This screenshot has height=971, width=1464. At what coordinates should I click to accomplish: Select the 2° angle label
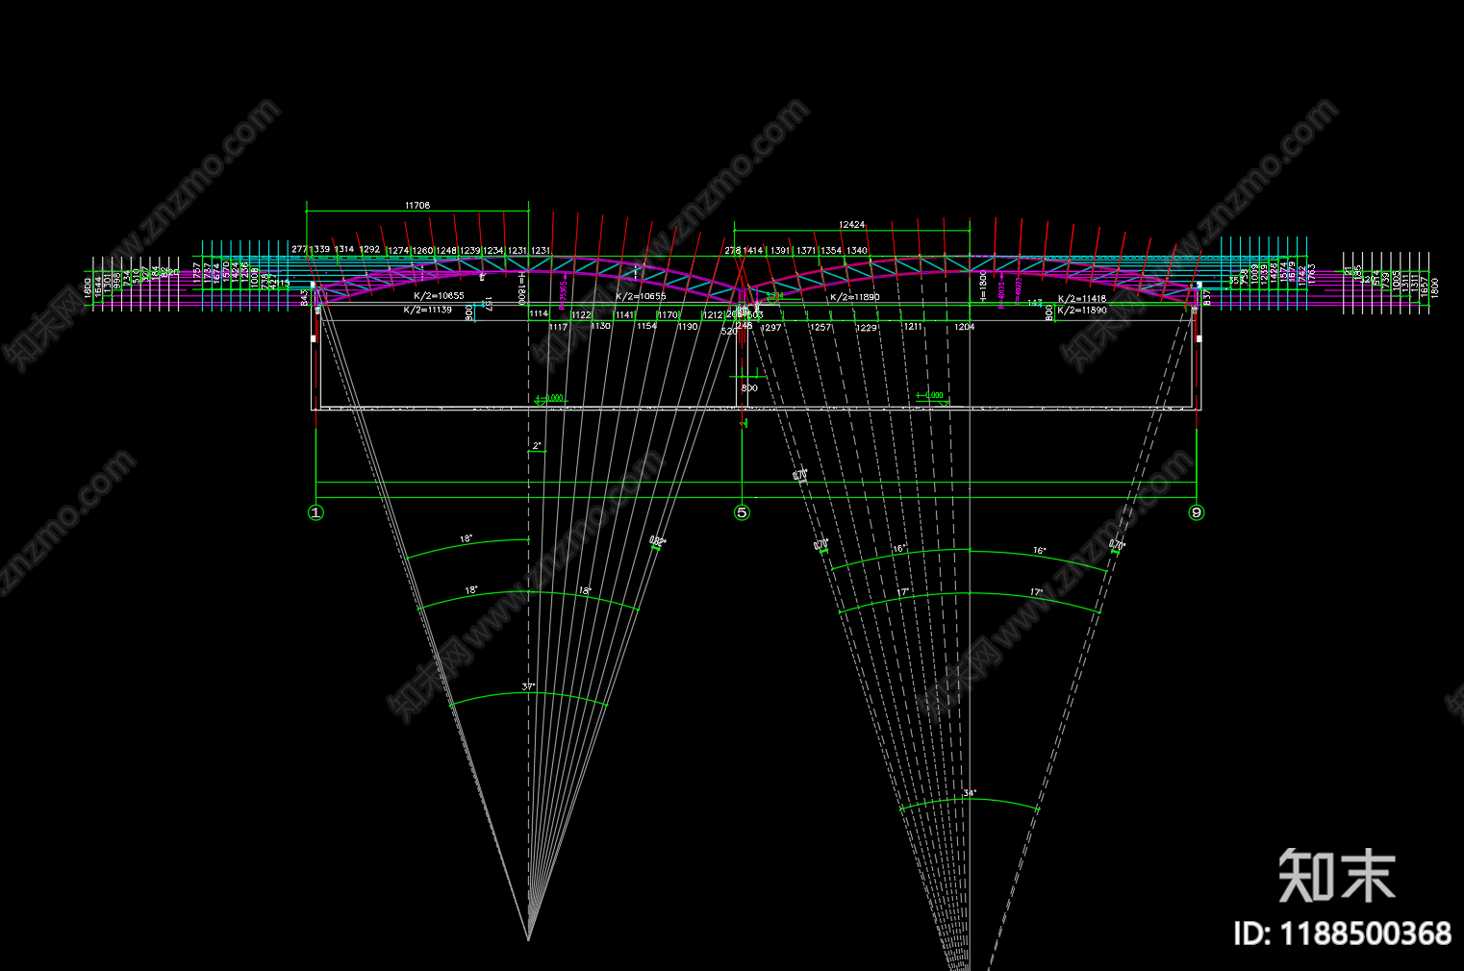(x=537, y=446)
